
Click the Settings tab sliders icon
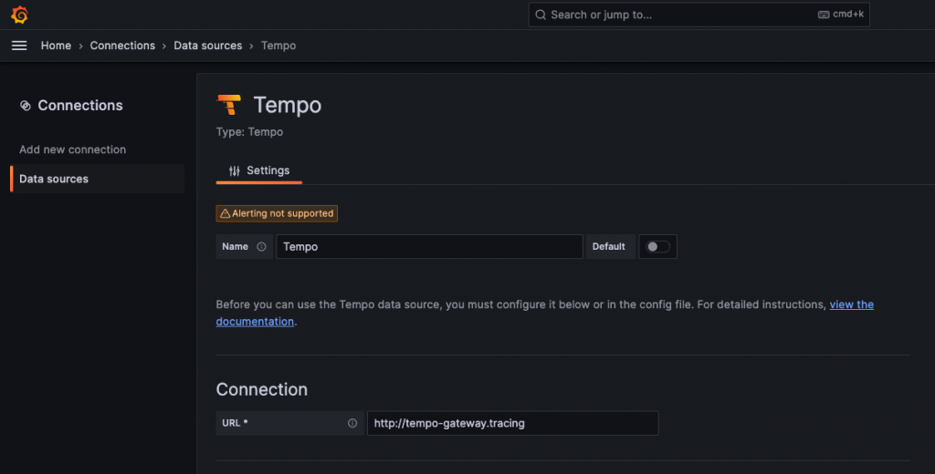(x=235, y=170)
